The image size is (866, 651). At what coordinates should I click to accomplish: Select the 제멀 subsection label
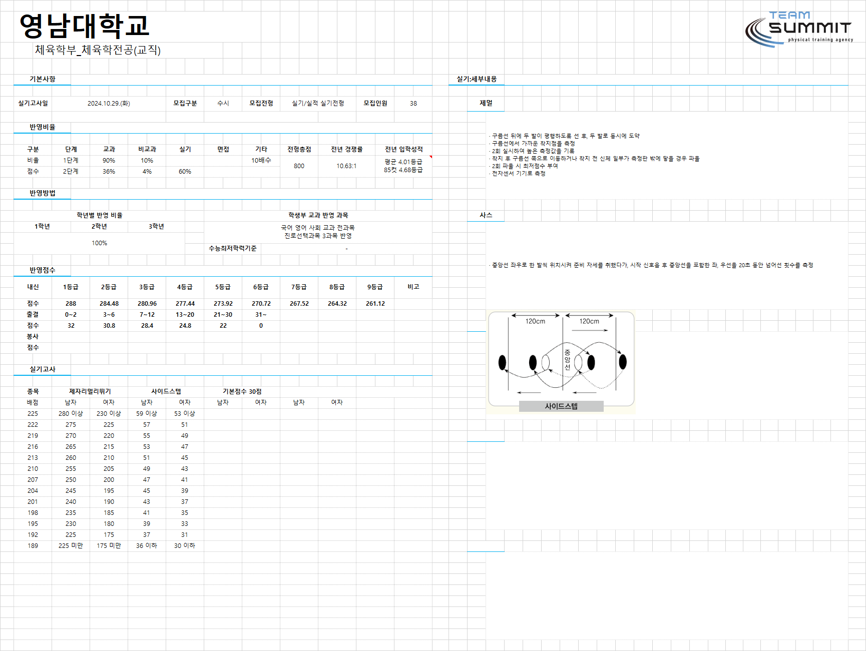point(486,103)
